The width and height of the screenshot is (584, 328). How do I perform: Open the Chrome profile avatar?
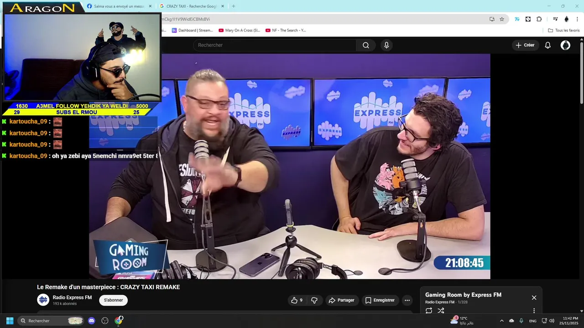click(567, 19)
